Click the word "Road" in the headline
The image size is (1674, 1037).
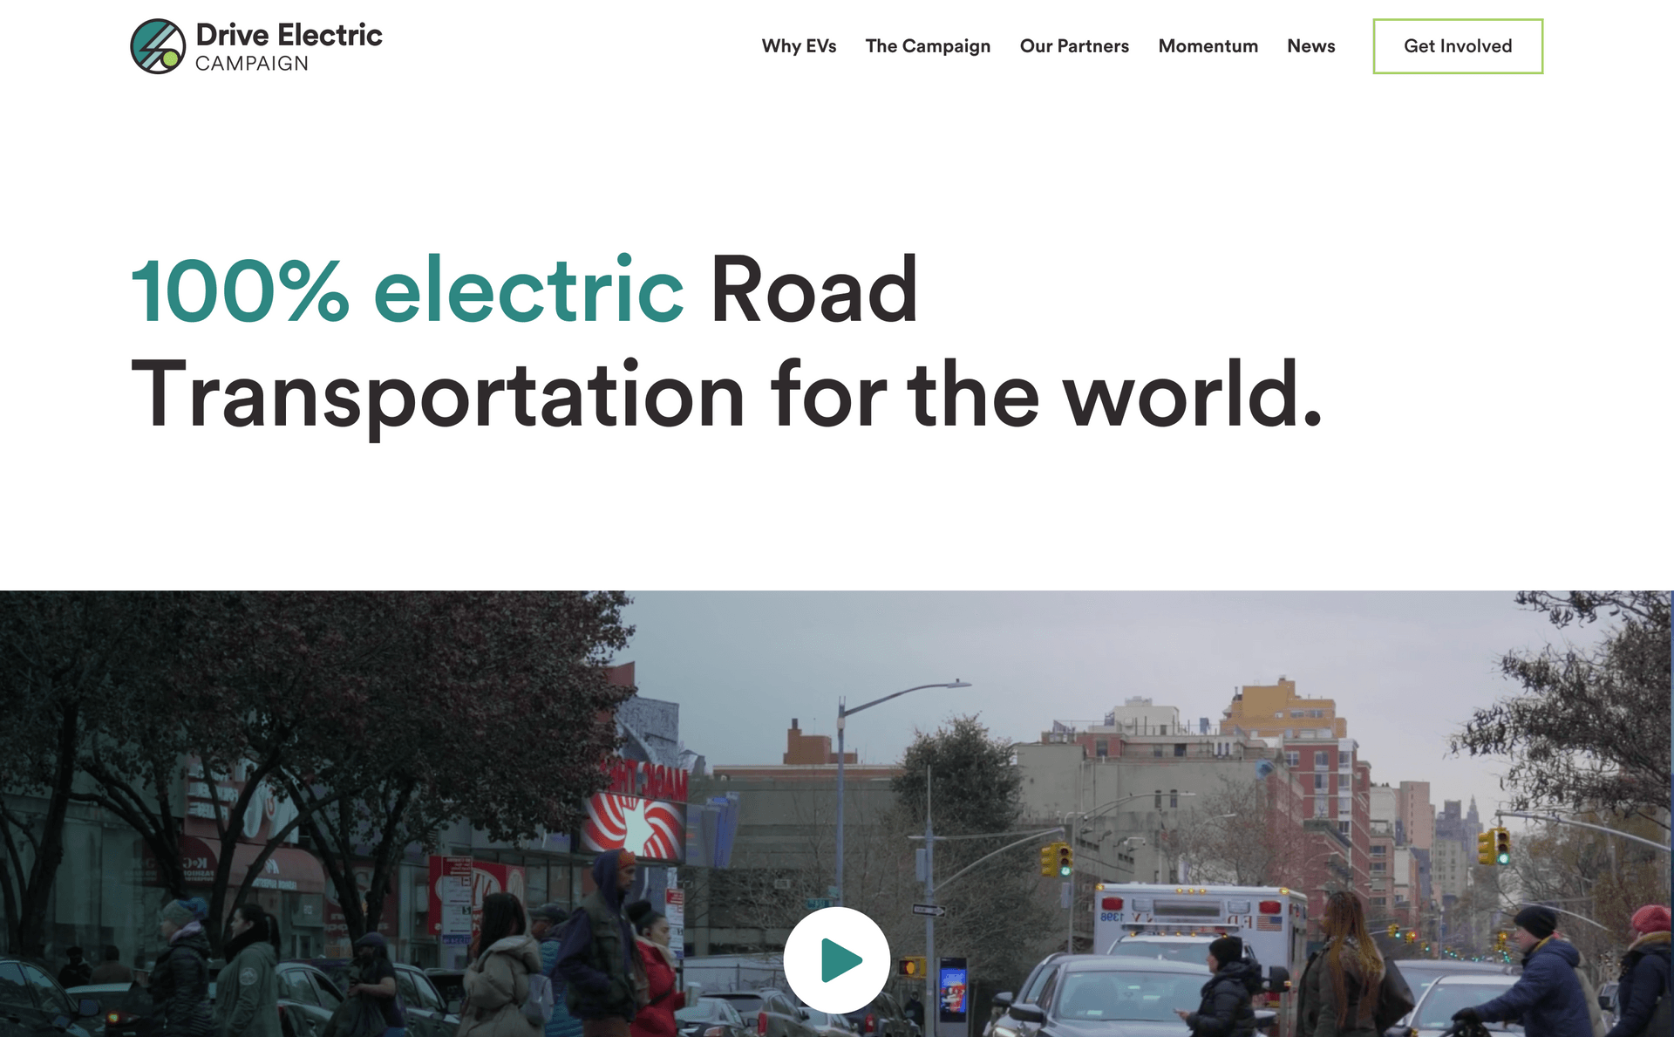point(813,290)
